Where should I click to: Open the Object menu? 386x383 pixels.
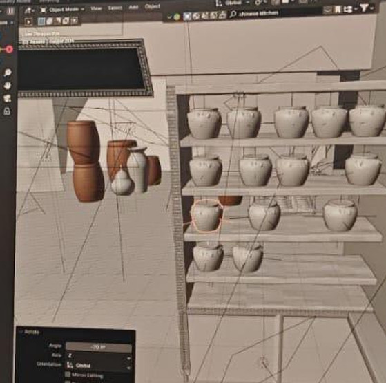click(x=153, y=6)
